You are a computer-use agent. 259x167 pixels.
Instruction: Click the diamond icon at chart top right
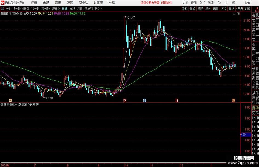tap(234, 14)
